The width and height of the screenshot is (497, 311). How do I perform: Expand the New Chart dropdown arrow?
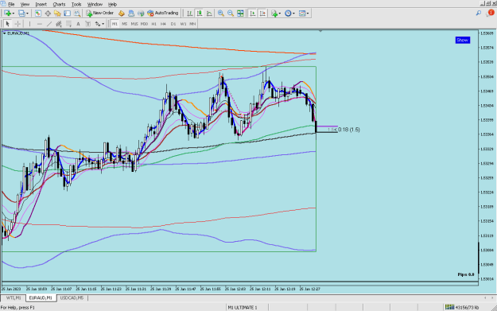click(x=13, y=14)
